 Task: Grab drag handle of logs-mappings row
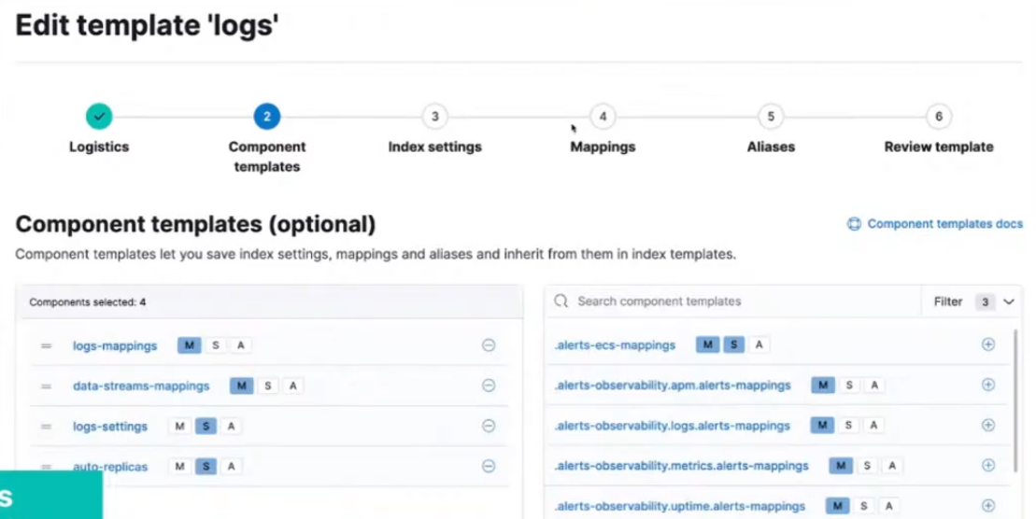point(46,345)
